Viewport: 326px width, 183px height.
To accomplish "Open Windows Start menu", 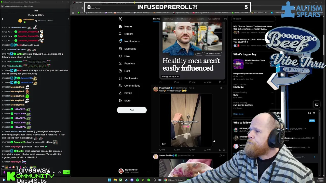I will click(109, 180).
